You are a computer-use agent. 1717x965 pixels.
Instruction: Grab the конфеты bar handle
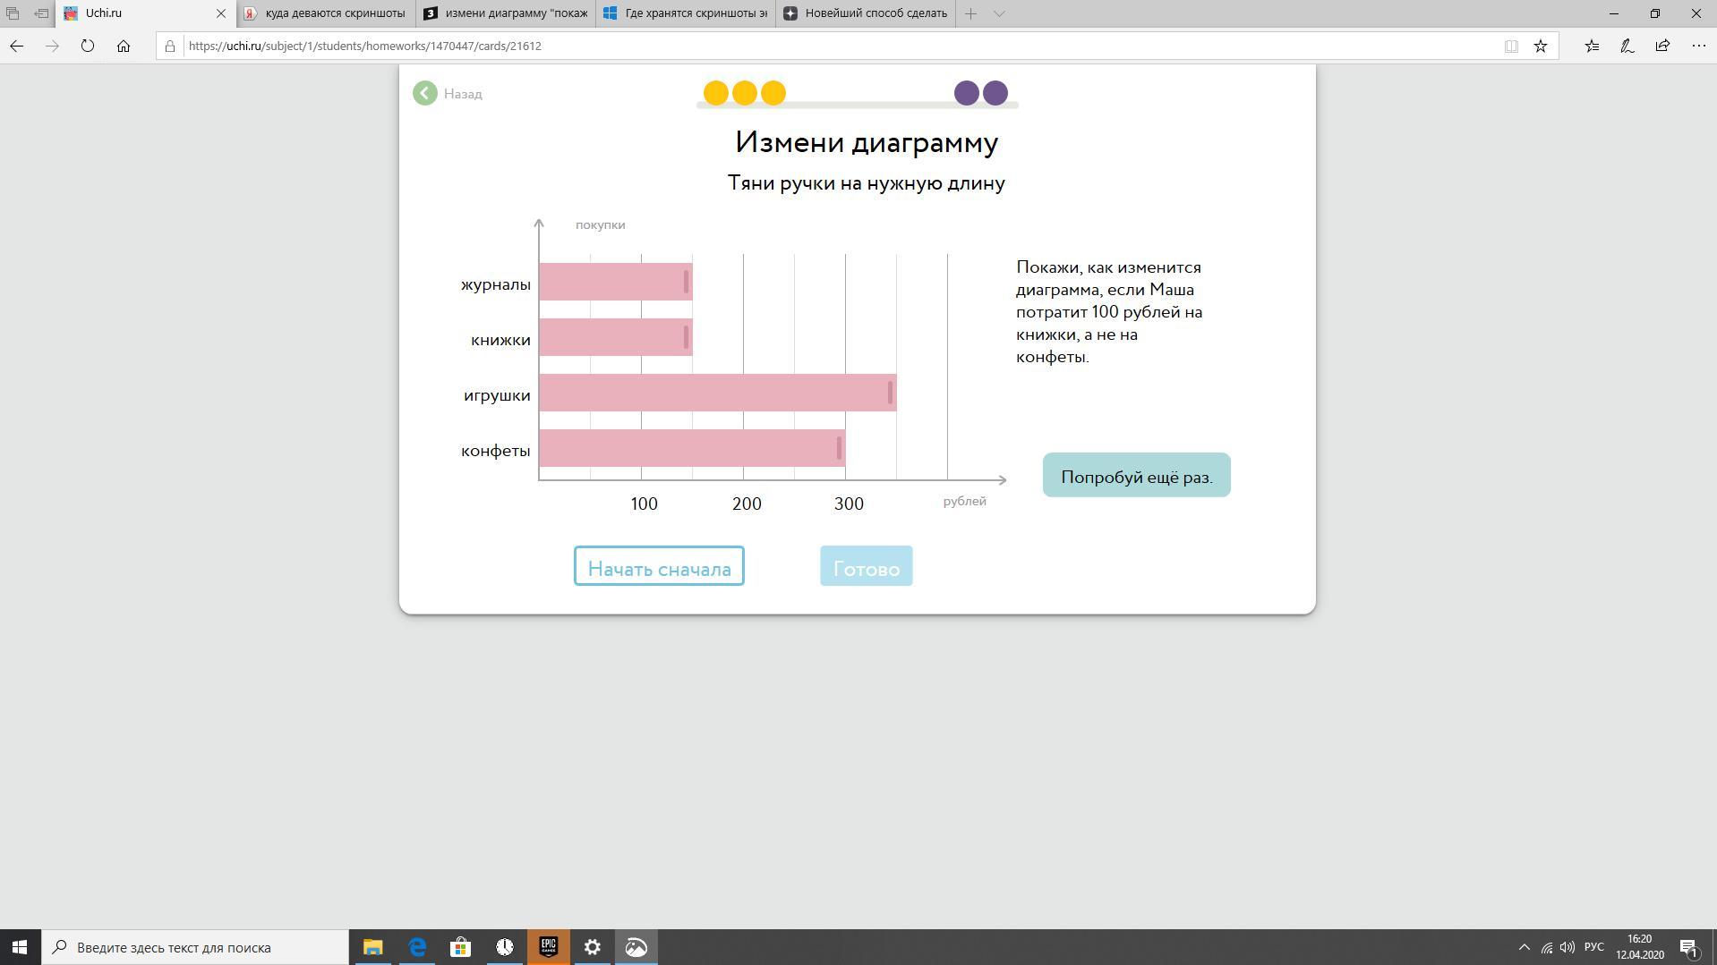point(839,448)
